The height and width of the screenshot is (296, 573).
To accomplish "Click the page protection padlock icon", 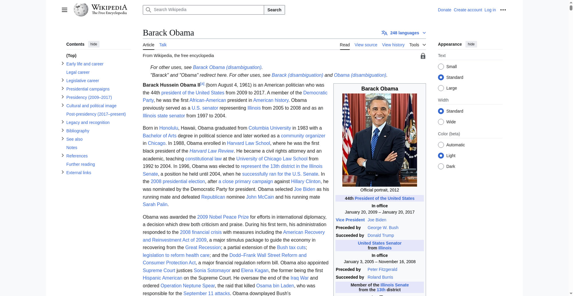I will (x=423, y=56).
